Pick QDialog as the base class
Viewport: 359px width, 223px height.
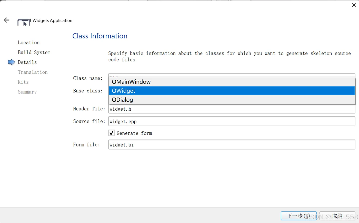(x=232, y=100)
